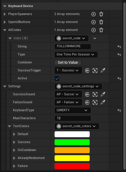
Task: Open Index [0] element options chevron
Action: tap(95, 38)
